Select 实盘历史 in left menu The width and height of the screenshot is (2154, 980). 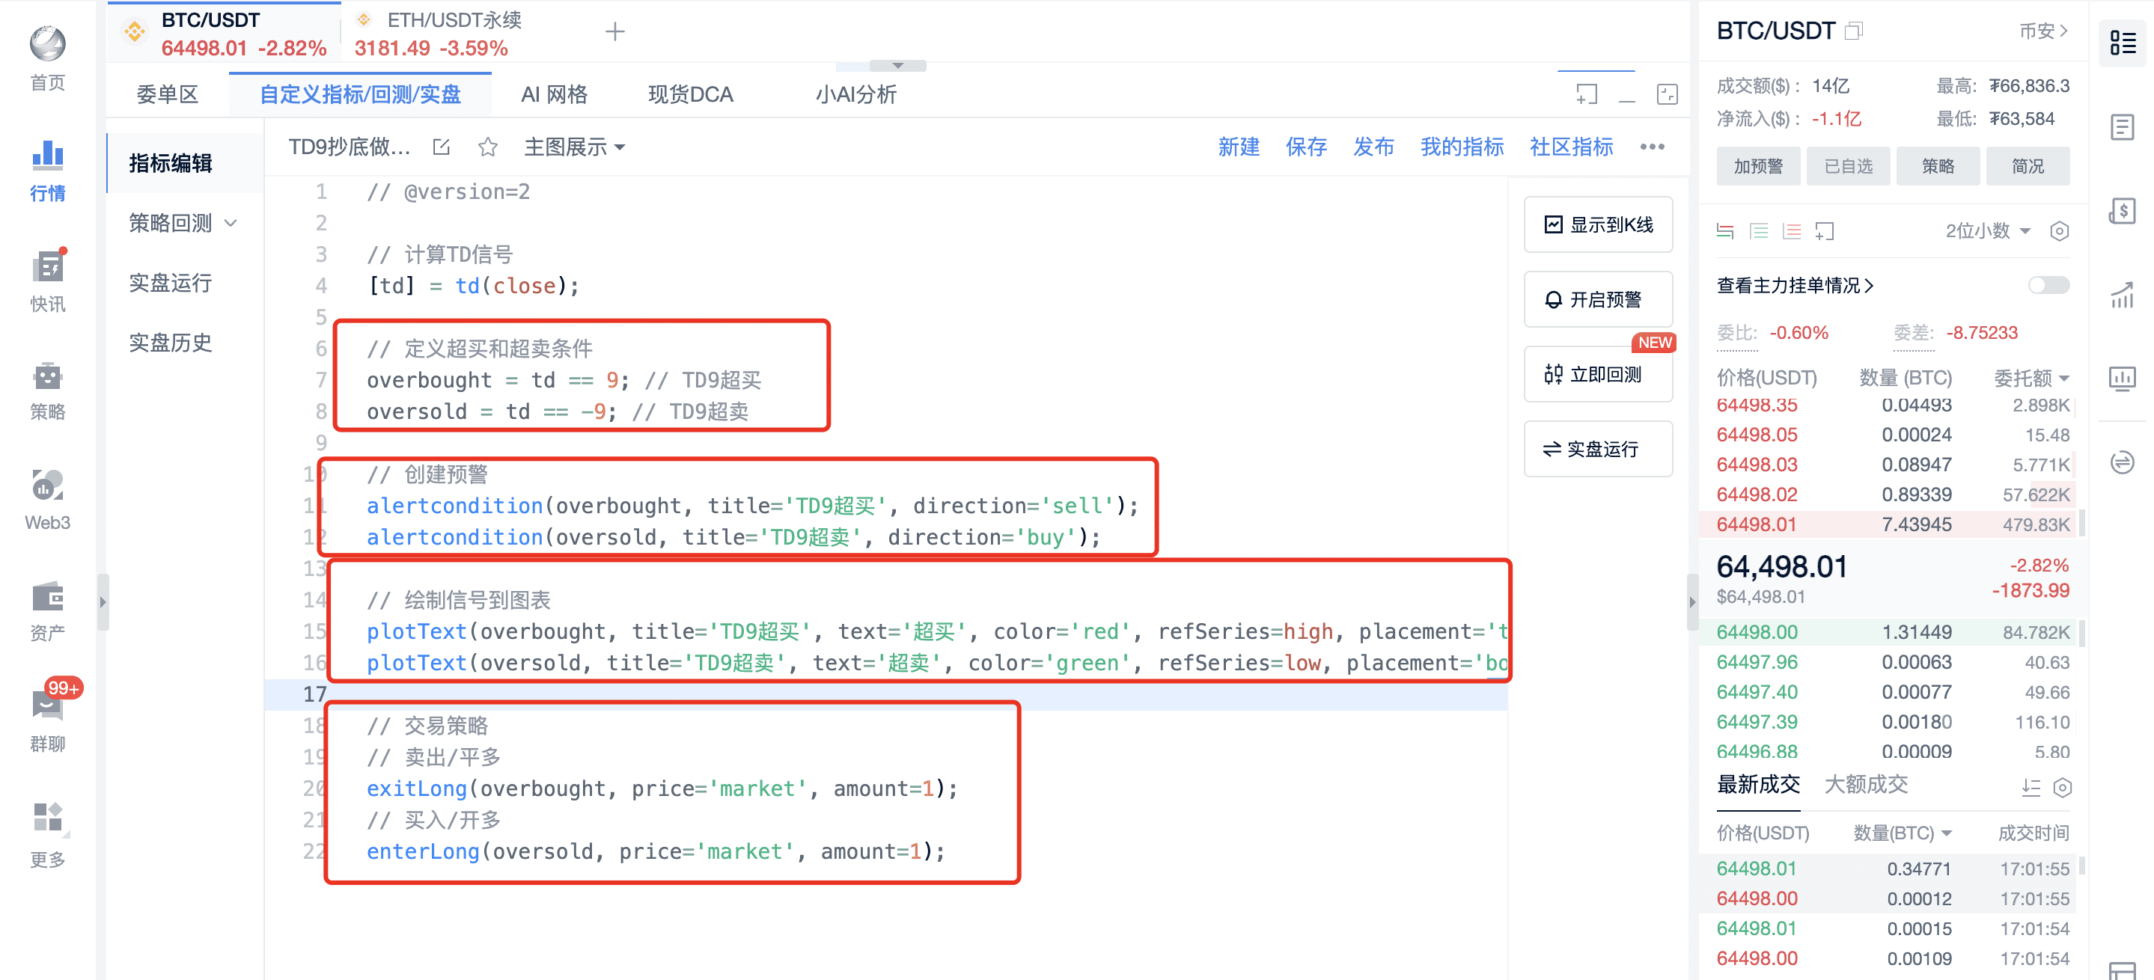pyautogui.click(x=171, y=343)
